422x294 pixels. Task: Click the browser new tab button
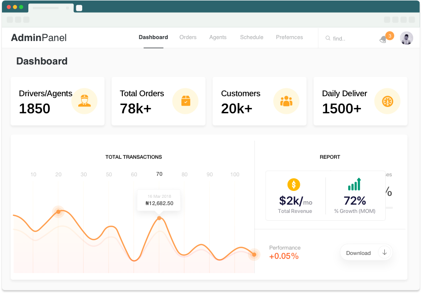point(79,8)
